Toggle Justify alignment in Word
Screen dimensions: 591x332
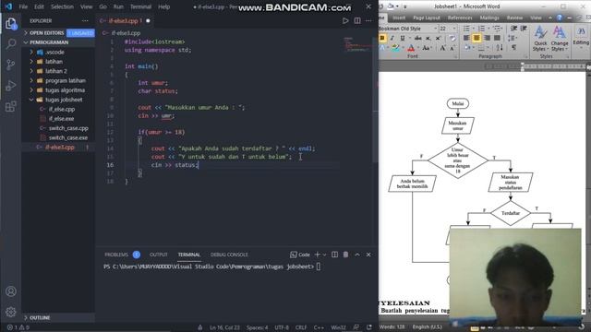(497, 38)
